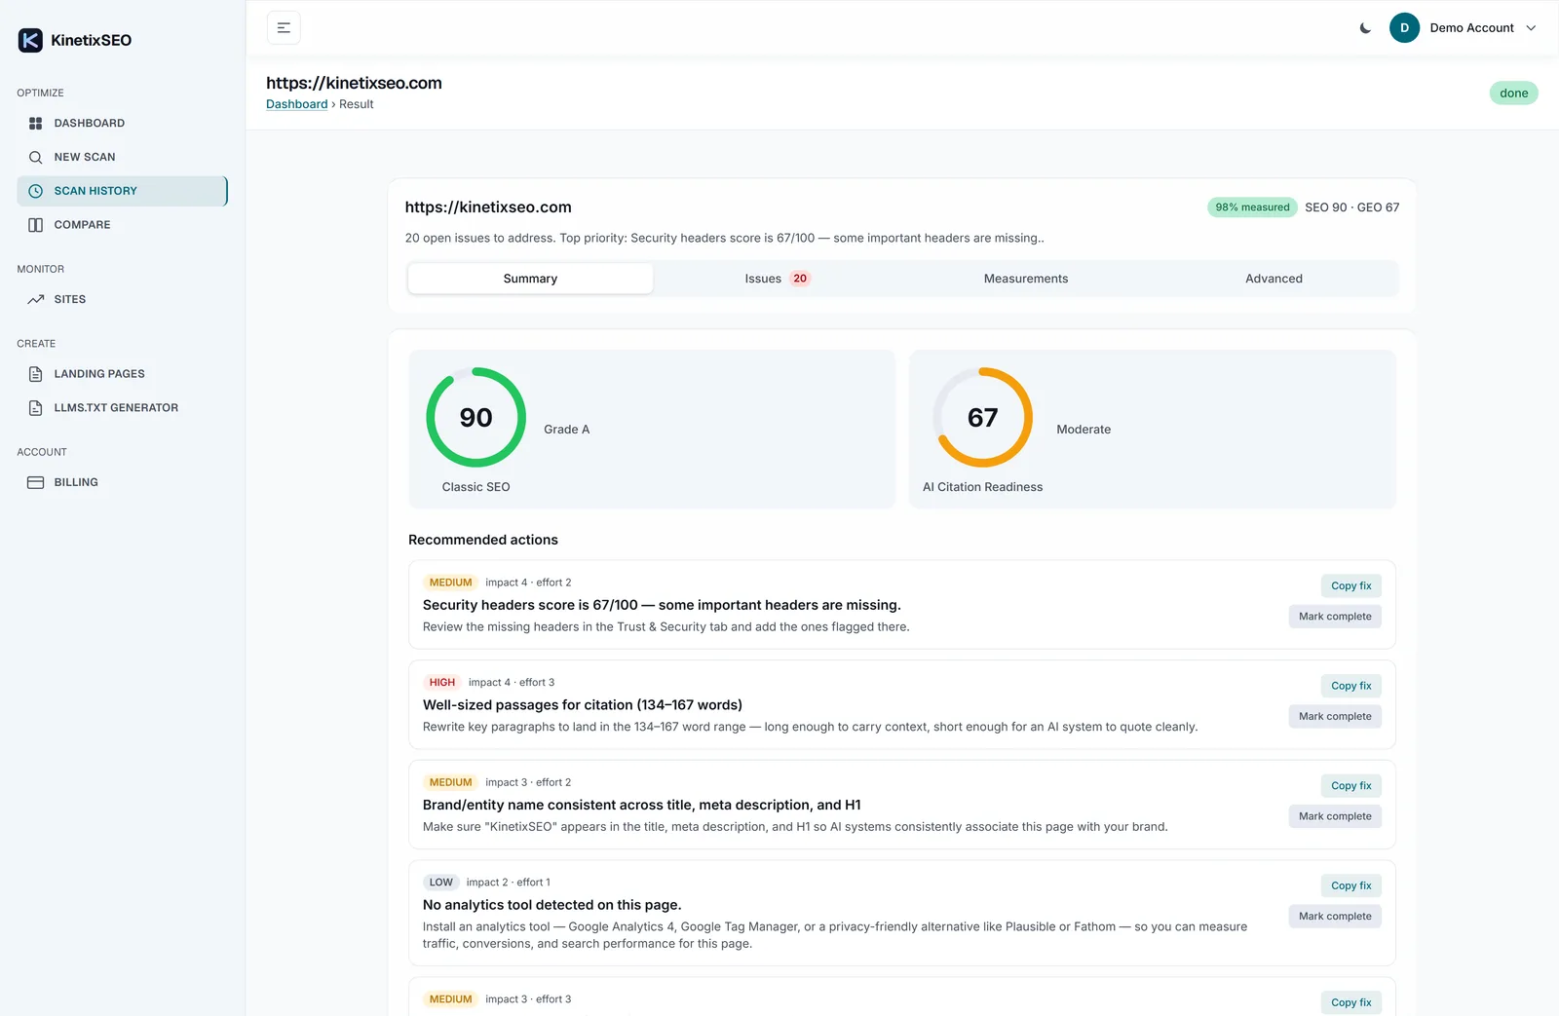Screen dimensions: 1559x1016
Task: Click 'Moderate' label
Action: pos(1084,430)
